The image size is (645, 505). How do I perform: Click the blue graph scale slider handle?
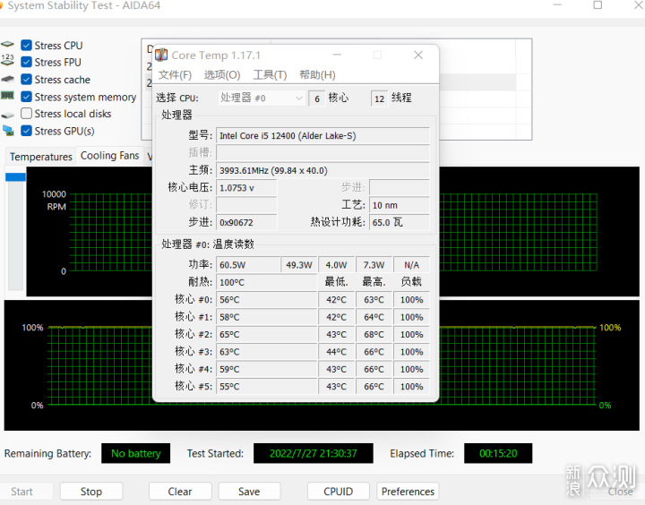coord(15,177)
